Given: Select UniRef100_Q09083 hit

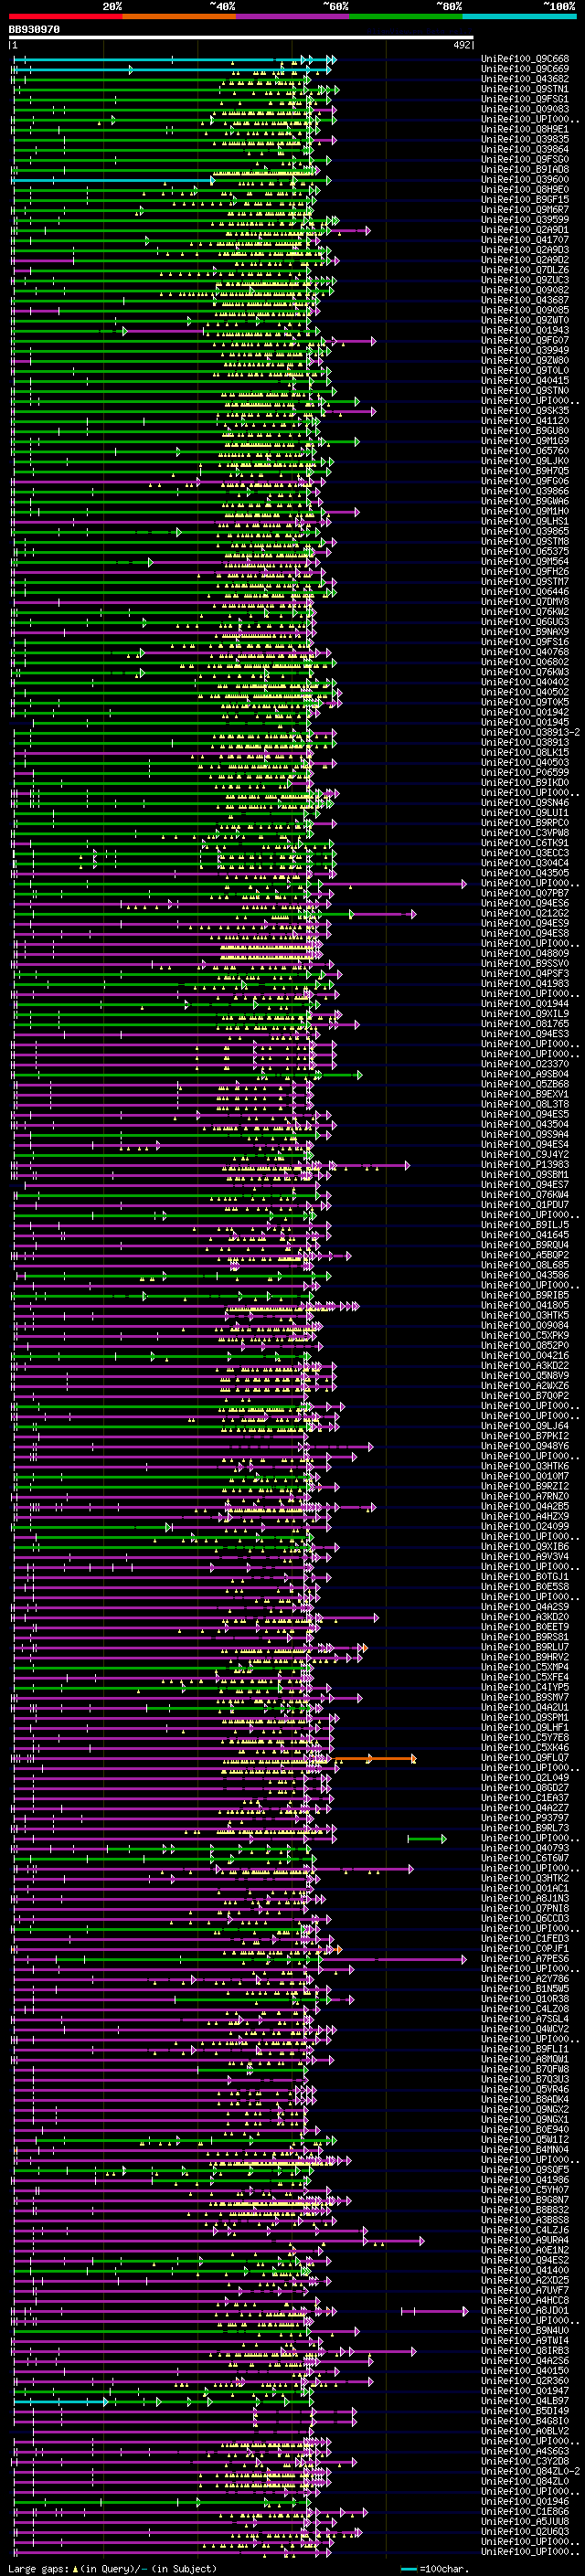Looking at the screenshot, I should [525, 109].
